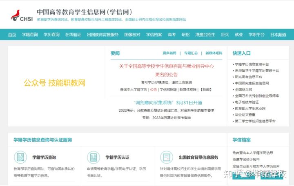Open the 学籍学历认证 certificate icon
This screenshot has height=186, width=294.
click(93, 157)
